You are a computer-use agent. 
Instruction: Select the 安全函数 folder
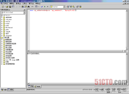tap(9, 52)
